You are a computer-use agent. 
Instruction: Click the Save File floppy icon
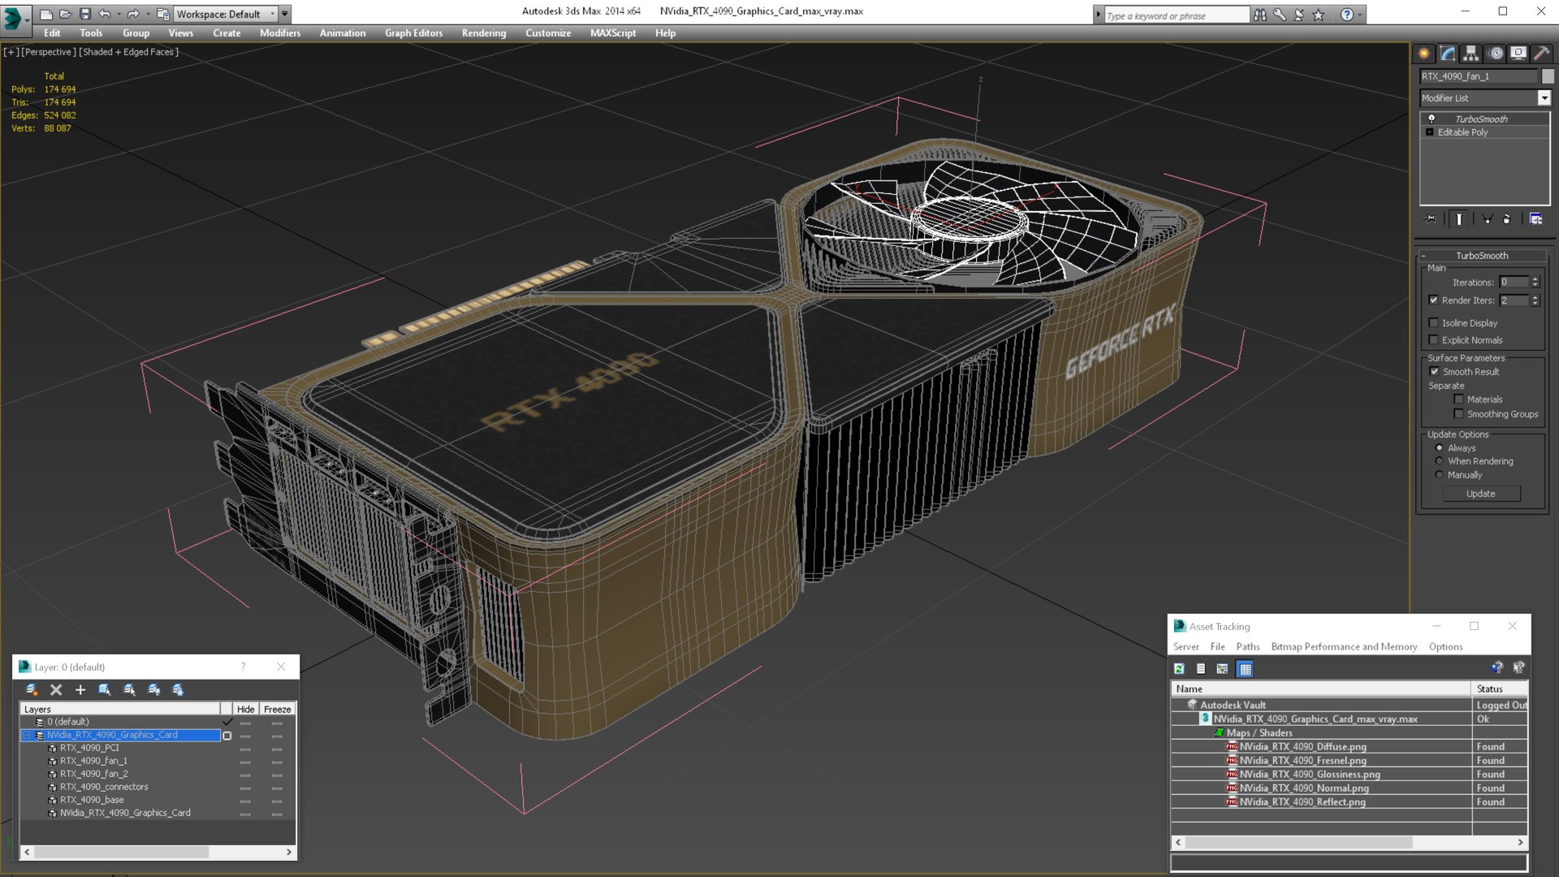coord(85,14)
